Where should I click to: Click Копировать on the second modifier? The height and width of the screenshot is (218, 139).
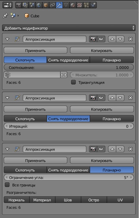102,109
